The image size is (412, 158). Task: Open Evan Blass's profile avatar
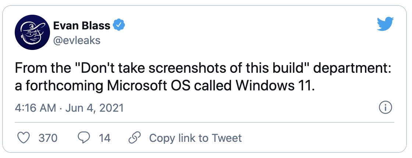click(x=32, y=32)
